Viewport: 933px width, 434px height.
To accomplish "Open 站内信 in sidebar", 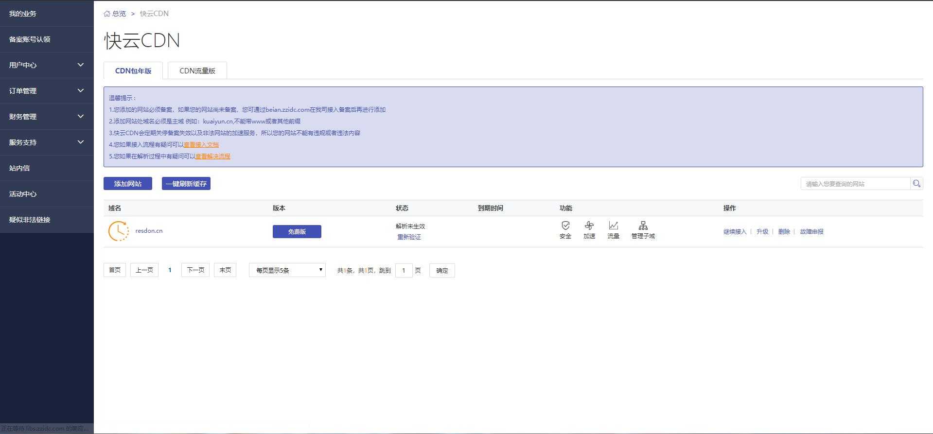I will click(47, 168).
